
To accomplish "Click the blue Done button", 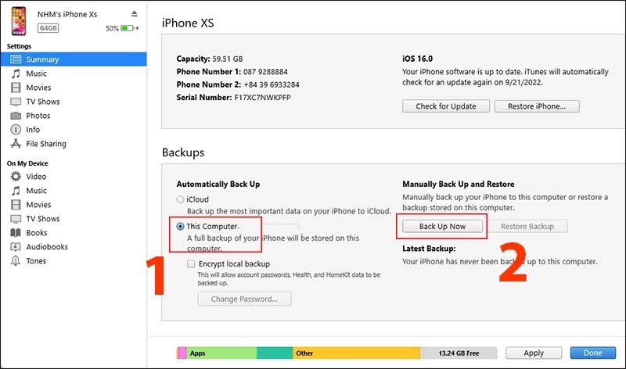I will pyautogui.click(x=592, y=353).
